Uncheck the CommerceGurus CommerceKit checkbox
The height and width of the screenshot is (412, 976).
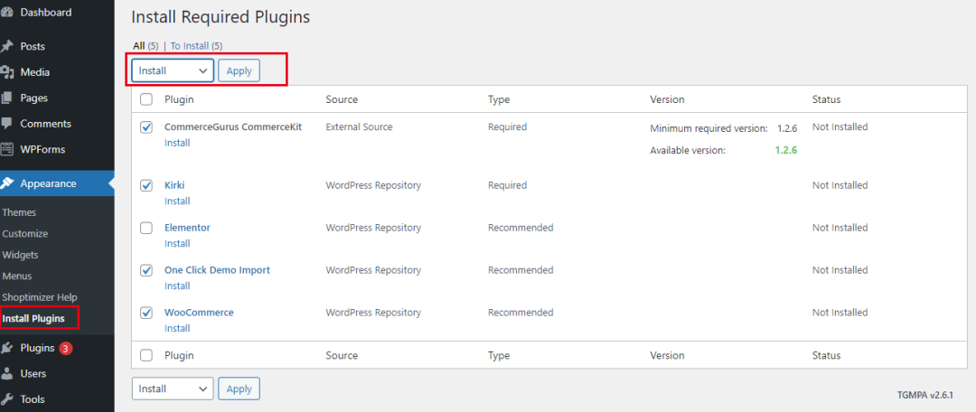[x=146, y=127]
